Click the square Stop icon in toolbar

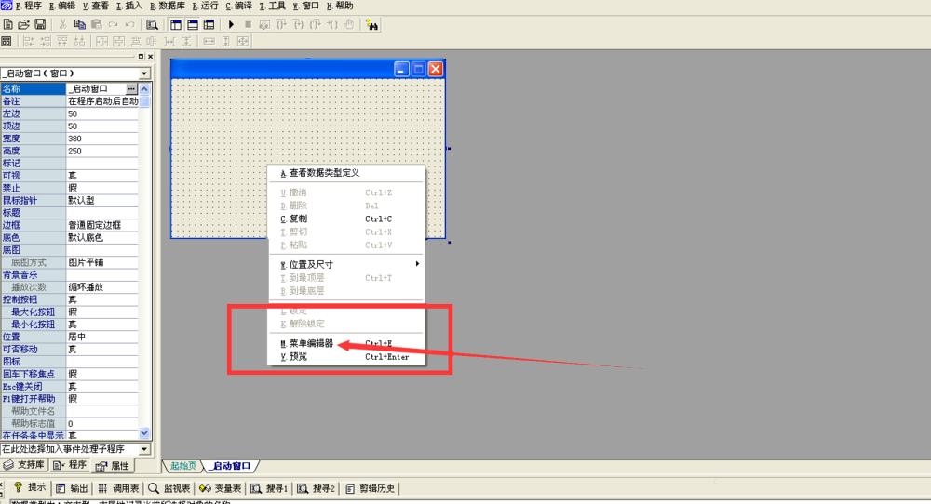coord(249,24)
